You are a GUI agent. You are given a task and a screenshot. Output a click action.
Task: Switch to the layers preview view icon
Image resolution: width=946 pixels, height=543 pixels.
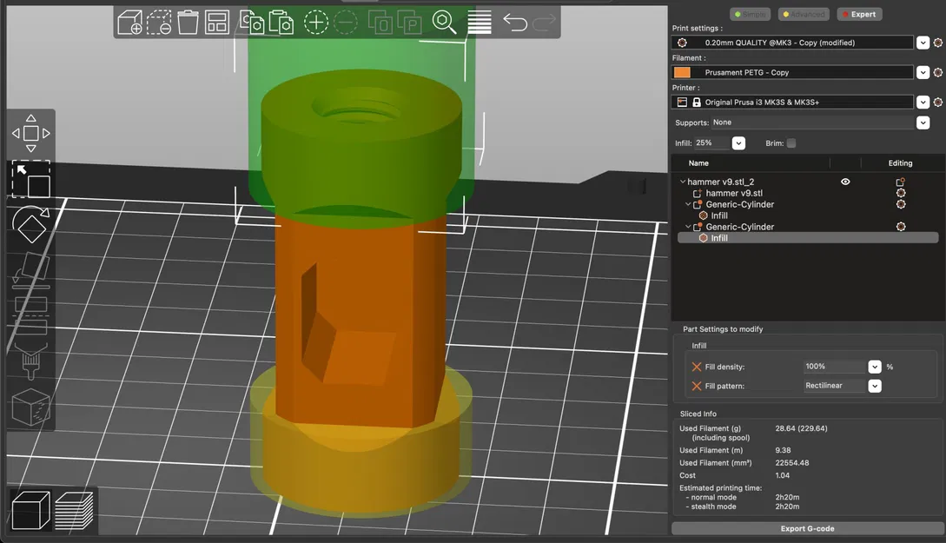click(74, 511)
